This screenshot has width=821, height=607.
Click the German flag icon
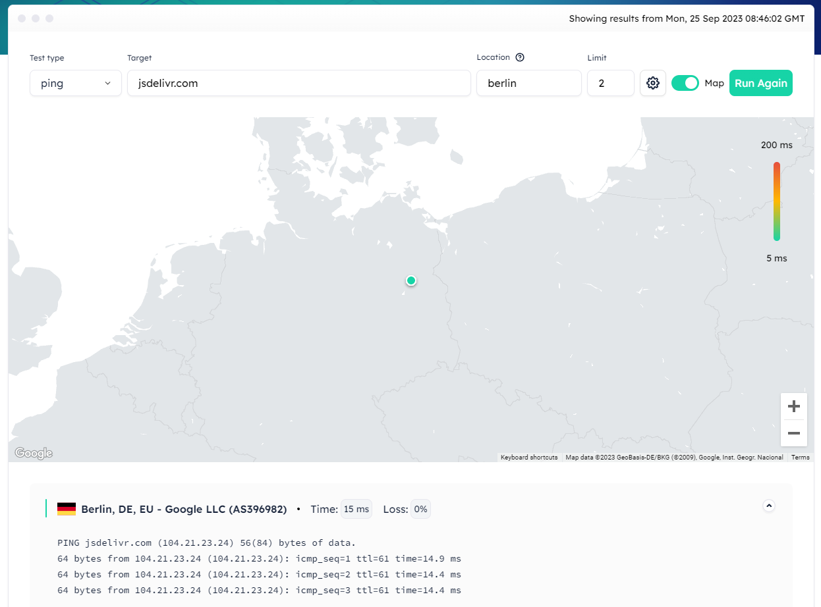(67, 509)
